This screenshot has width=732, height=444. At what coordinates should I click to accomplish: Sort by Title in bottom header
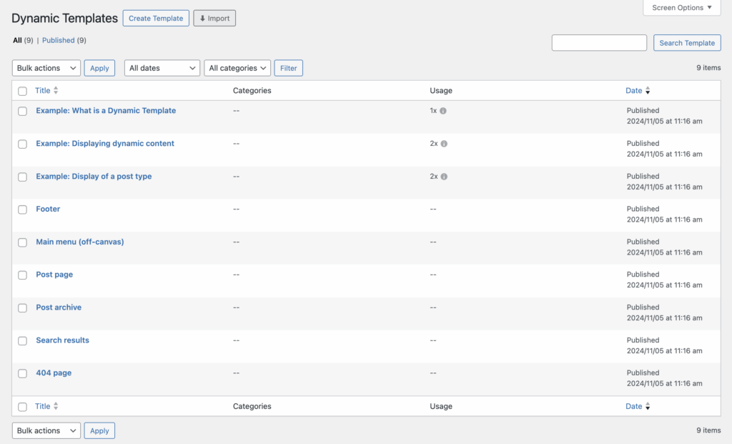click(x=42, y=406)
